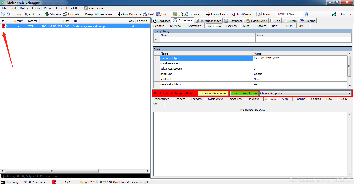
Task: Click the QuickExec command box
Action: (75, 176)
